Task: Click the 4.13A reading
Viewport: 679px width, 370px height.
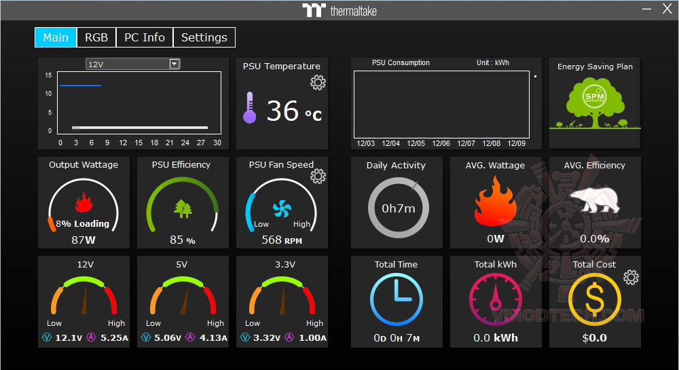Action: tap(213, 338)
